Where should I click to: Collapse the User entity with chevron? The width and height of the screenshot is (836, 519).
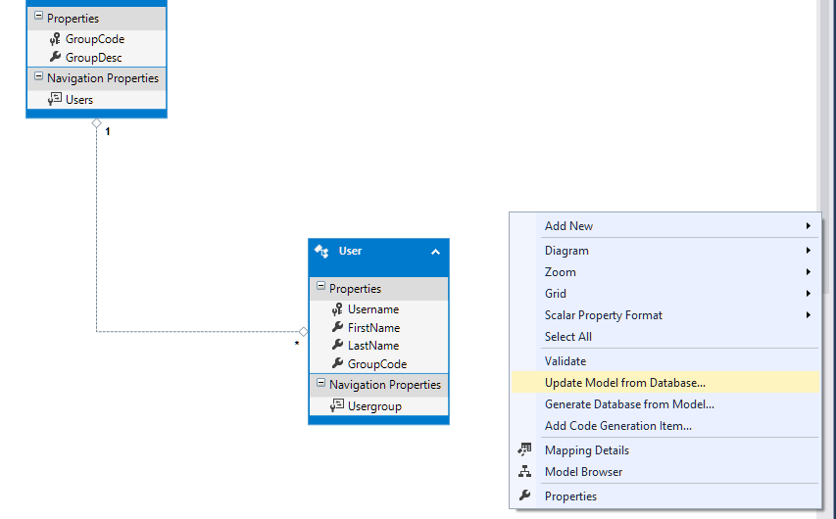(x=435, y=252)
